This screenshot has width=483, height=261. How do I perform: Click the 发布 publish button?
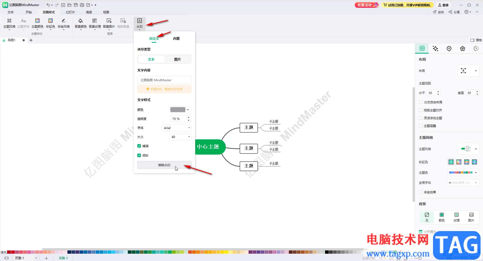point(438,12)
